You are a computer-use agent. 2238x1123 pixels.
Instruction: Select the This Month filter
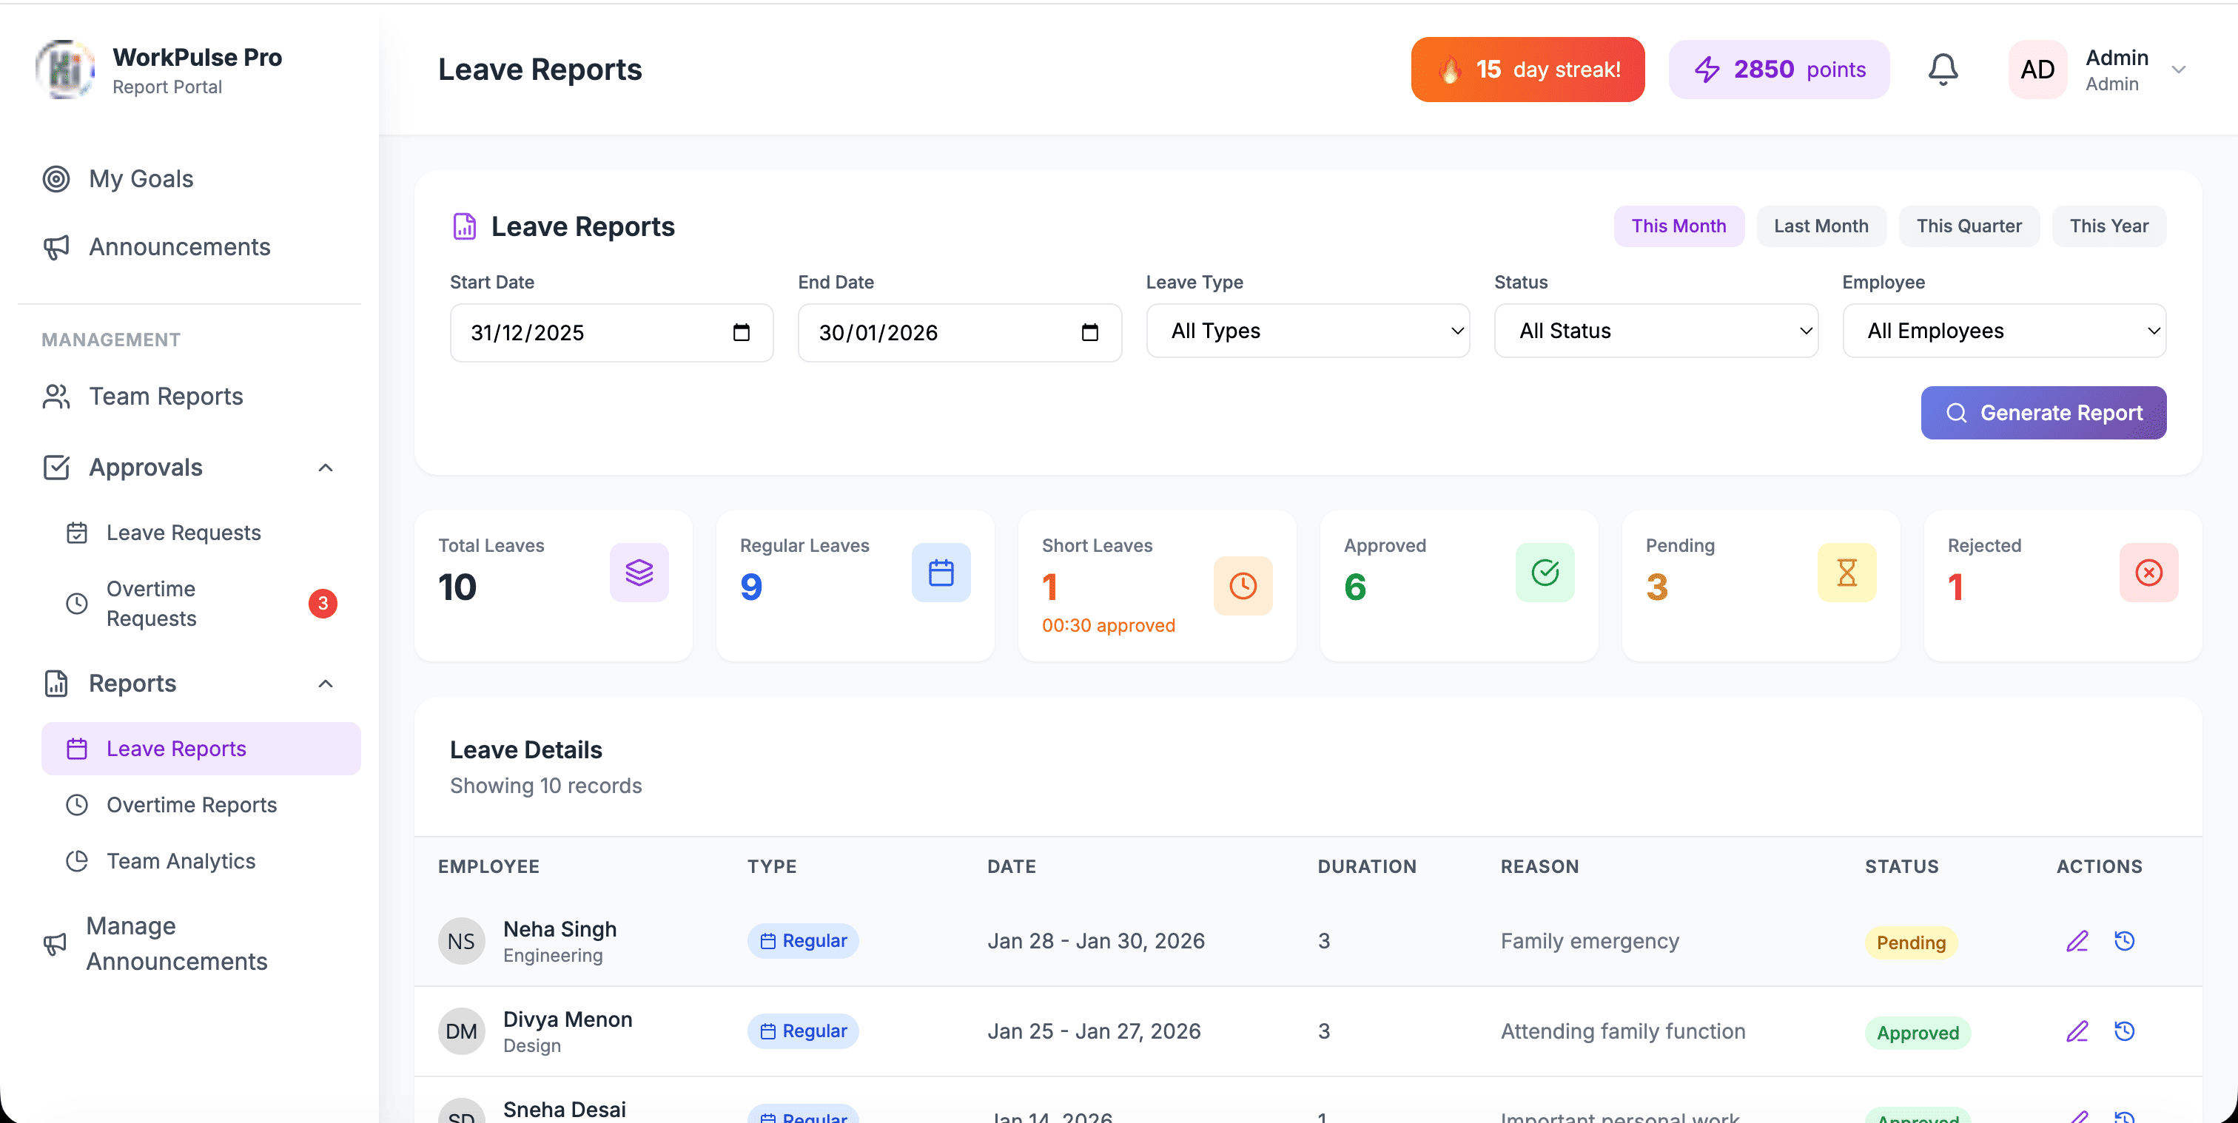1678,226
